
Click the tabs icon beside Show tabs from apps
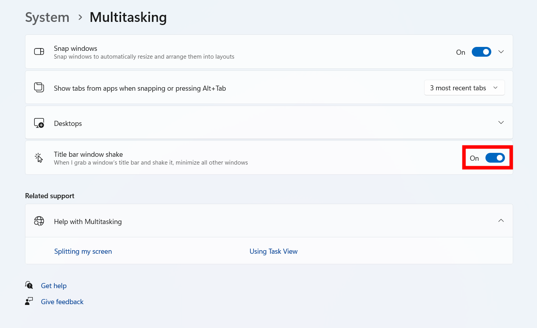pyautogui.click(x=39, y=87)
